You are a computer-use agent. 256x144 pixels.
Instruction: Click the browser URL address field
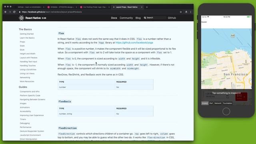click(x=98, y=12)
